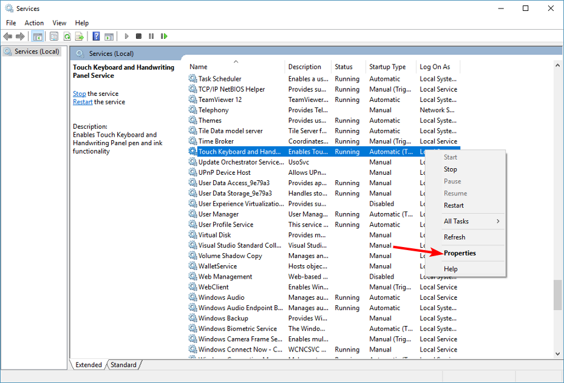
Task: Click the gear icon beside WebClient
Action: pos(193,287)
